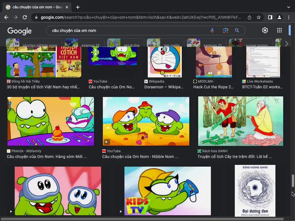Click the browser back arrow
Viewport: 295px width, 221px height.
[6, 17]
